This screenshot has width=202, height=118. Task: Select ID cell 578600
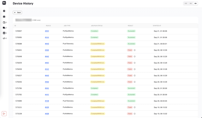[19, 44]
